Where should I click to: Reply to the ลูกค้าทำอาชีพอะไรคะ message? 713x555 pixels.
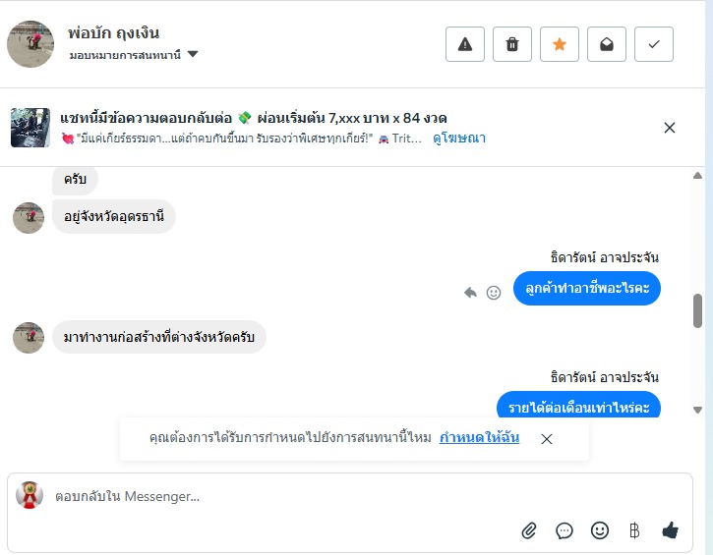[x=471, y=292]
